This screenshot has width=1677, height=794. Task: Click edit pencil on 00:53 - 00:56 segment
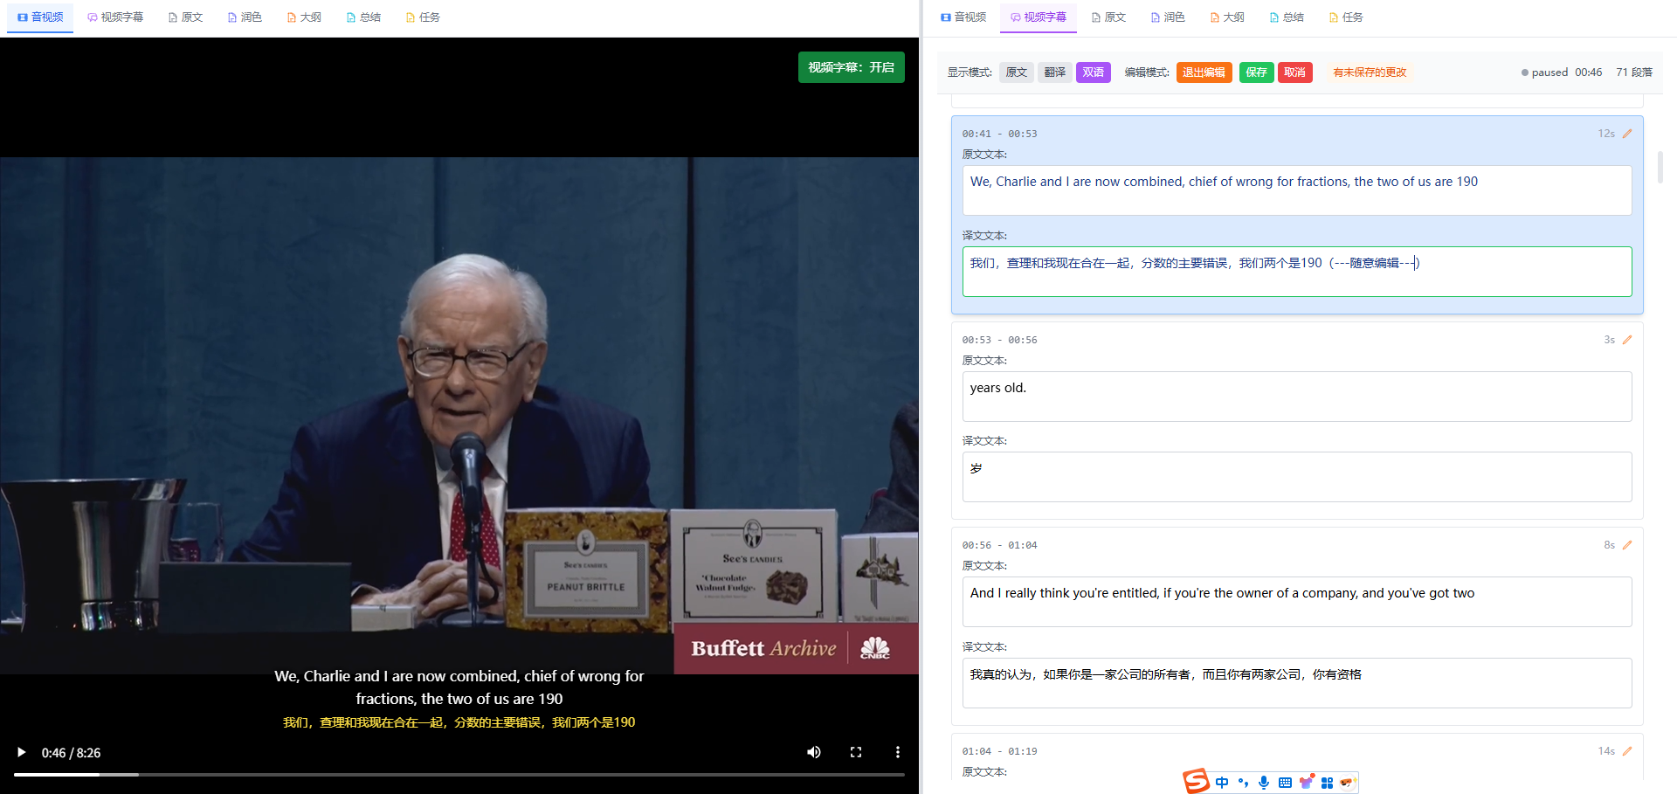1627,340
